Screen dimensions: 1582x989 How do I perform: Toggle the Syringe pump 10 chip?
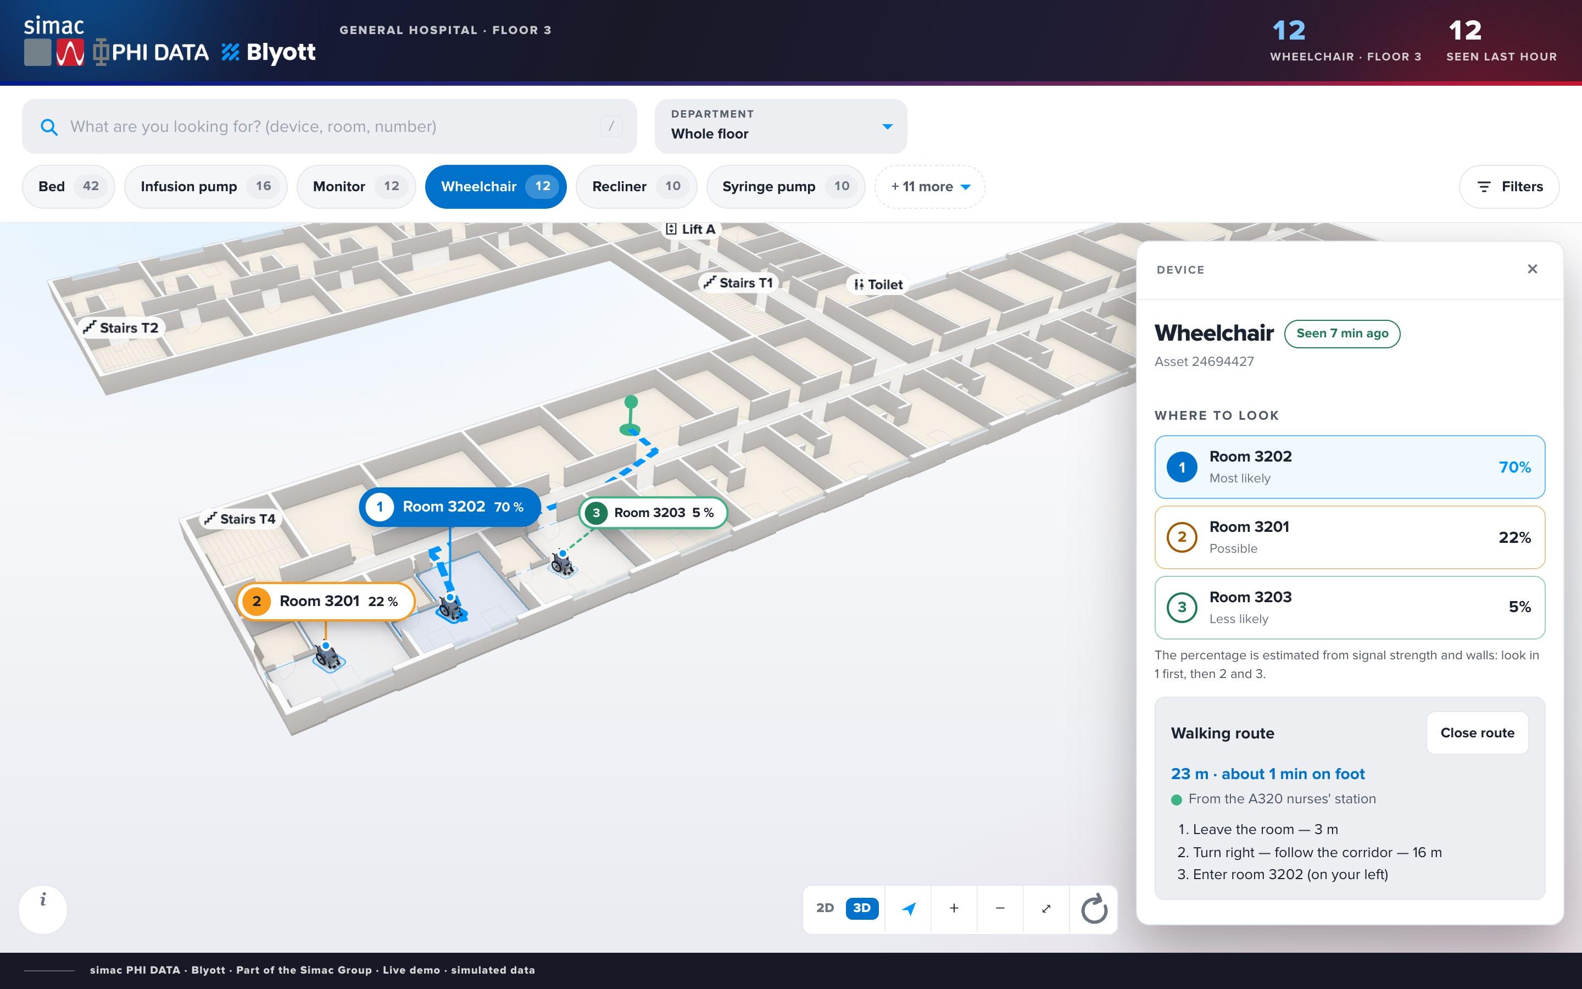click(786, 186)
